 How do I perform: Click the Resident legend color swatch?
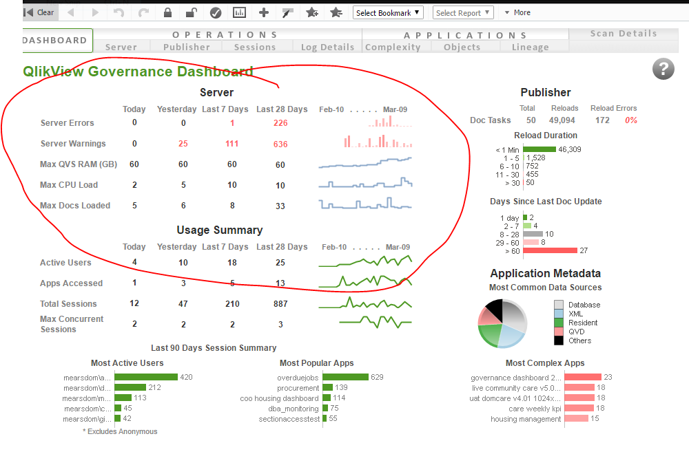[559, 323]
